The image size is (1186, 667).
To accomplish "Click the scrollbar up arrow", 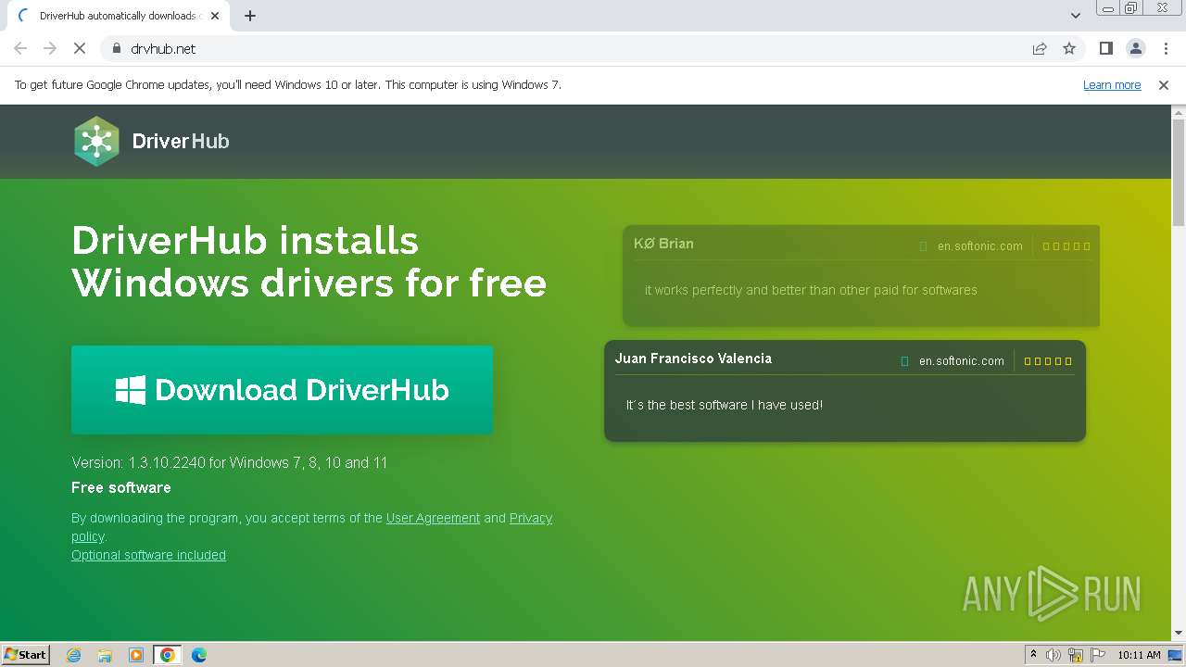I will [x=1179, y=112].
